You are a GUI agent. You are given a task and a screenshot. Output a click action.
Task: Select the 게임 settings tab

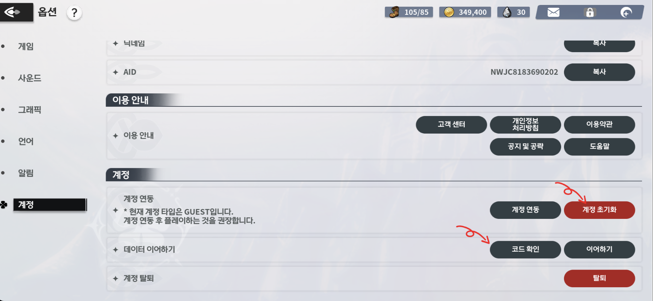(x=26, y=47)
